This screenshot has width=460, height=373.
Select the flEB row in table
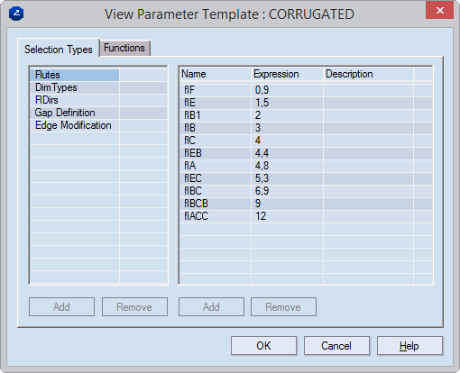pos(306,153)
